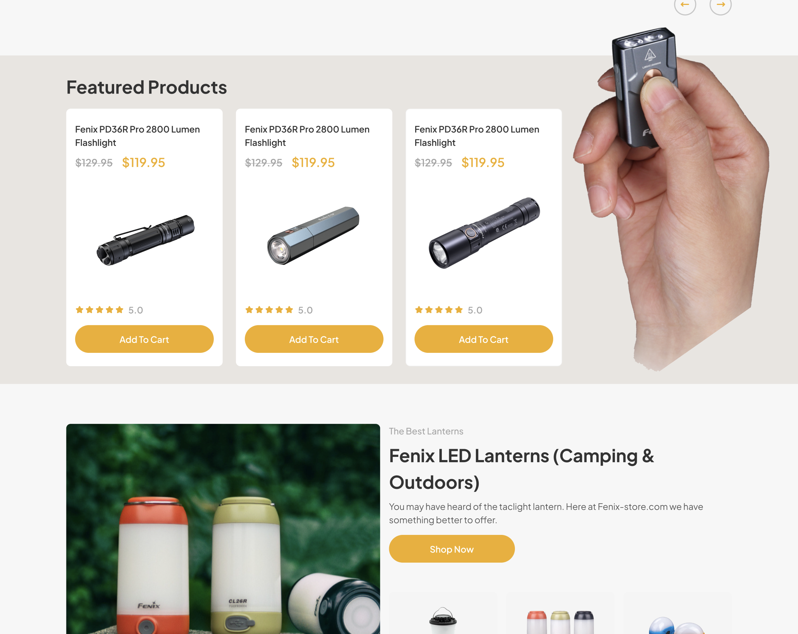Add third flashlight to cart
798x634 pixels.
click(x=484, y=339)
